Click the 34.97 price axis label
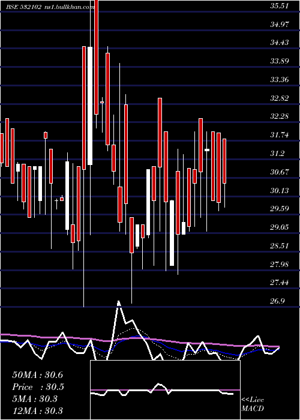The width and height of the screenshot is (300, 420). point(280,25)
